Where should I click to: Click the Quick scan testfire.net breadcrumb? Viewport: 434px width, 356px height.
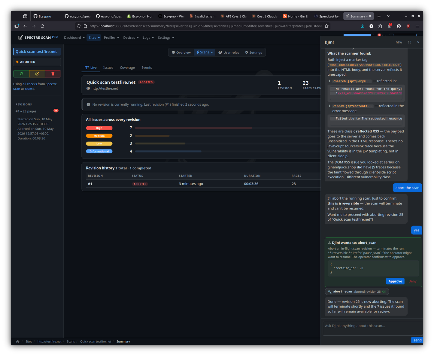click(96, 342)
